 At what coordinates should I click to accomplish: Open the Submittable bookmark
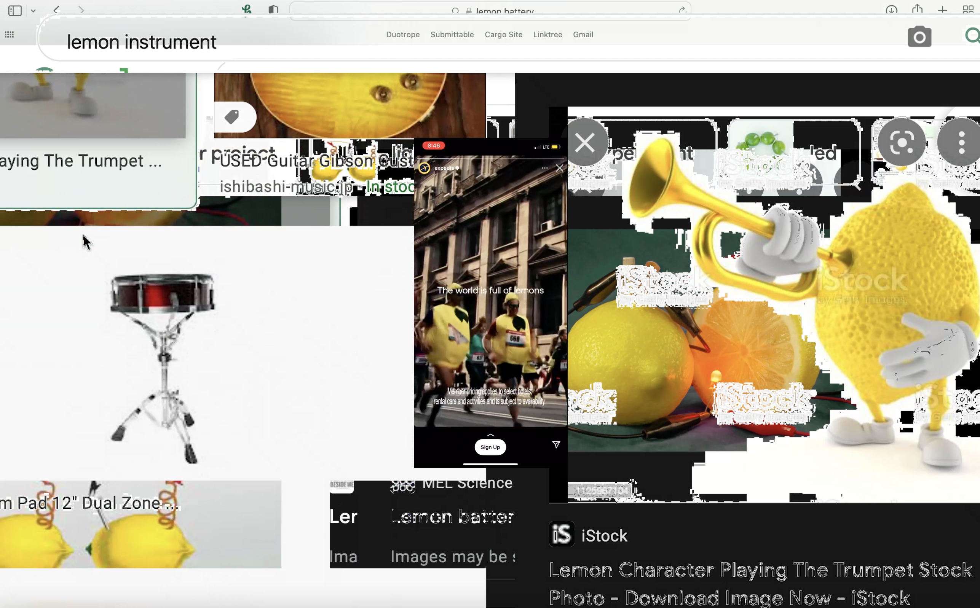tap(452, 35)
